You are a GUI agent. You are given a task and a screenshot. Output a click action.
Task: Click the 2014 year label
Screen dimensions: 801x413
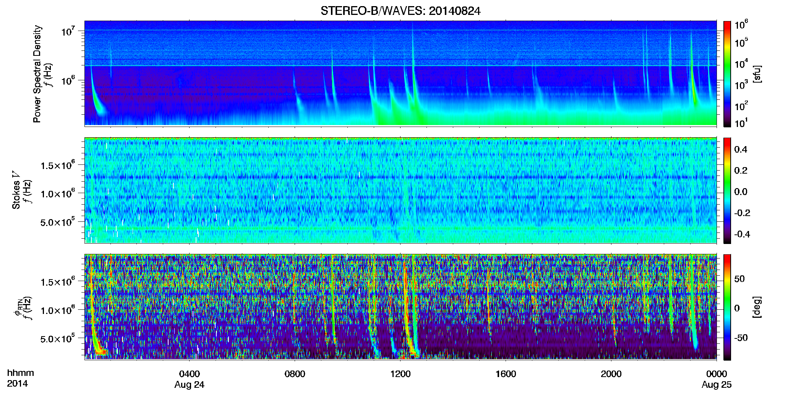[17, 384]
